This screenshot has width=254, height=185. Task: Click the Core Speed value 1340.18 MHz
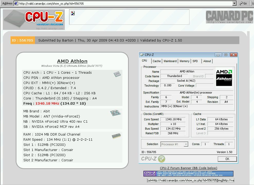(x=173, y=119)
